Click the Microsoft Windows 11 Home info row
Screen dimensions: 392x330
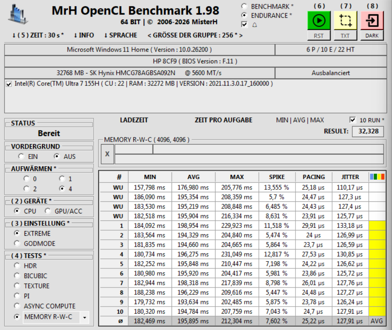[x=139, y=50]
